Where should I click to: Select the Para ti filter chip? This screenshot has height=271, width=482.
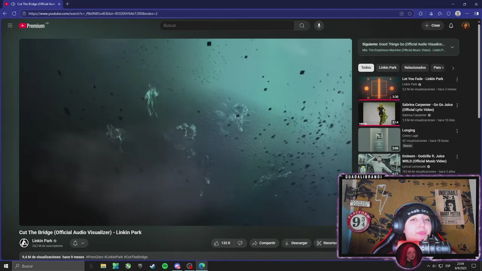click(439, 68)
